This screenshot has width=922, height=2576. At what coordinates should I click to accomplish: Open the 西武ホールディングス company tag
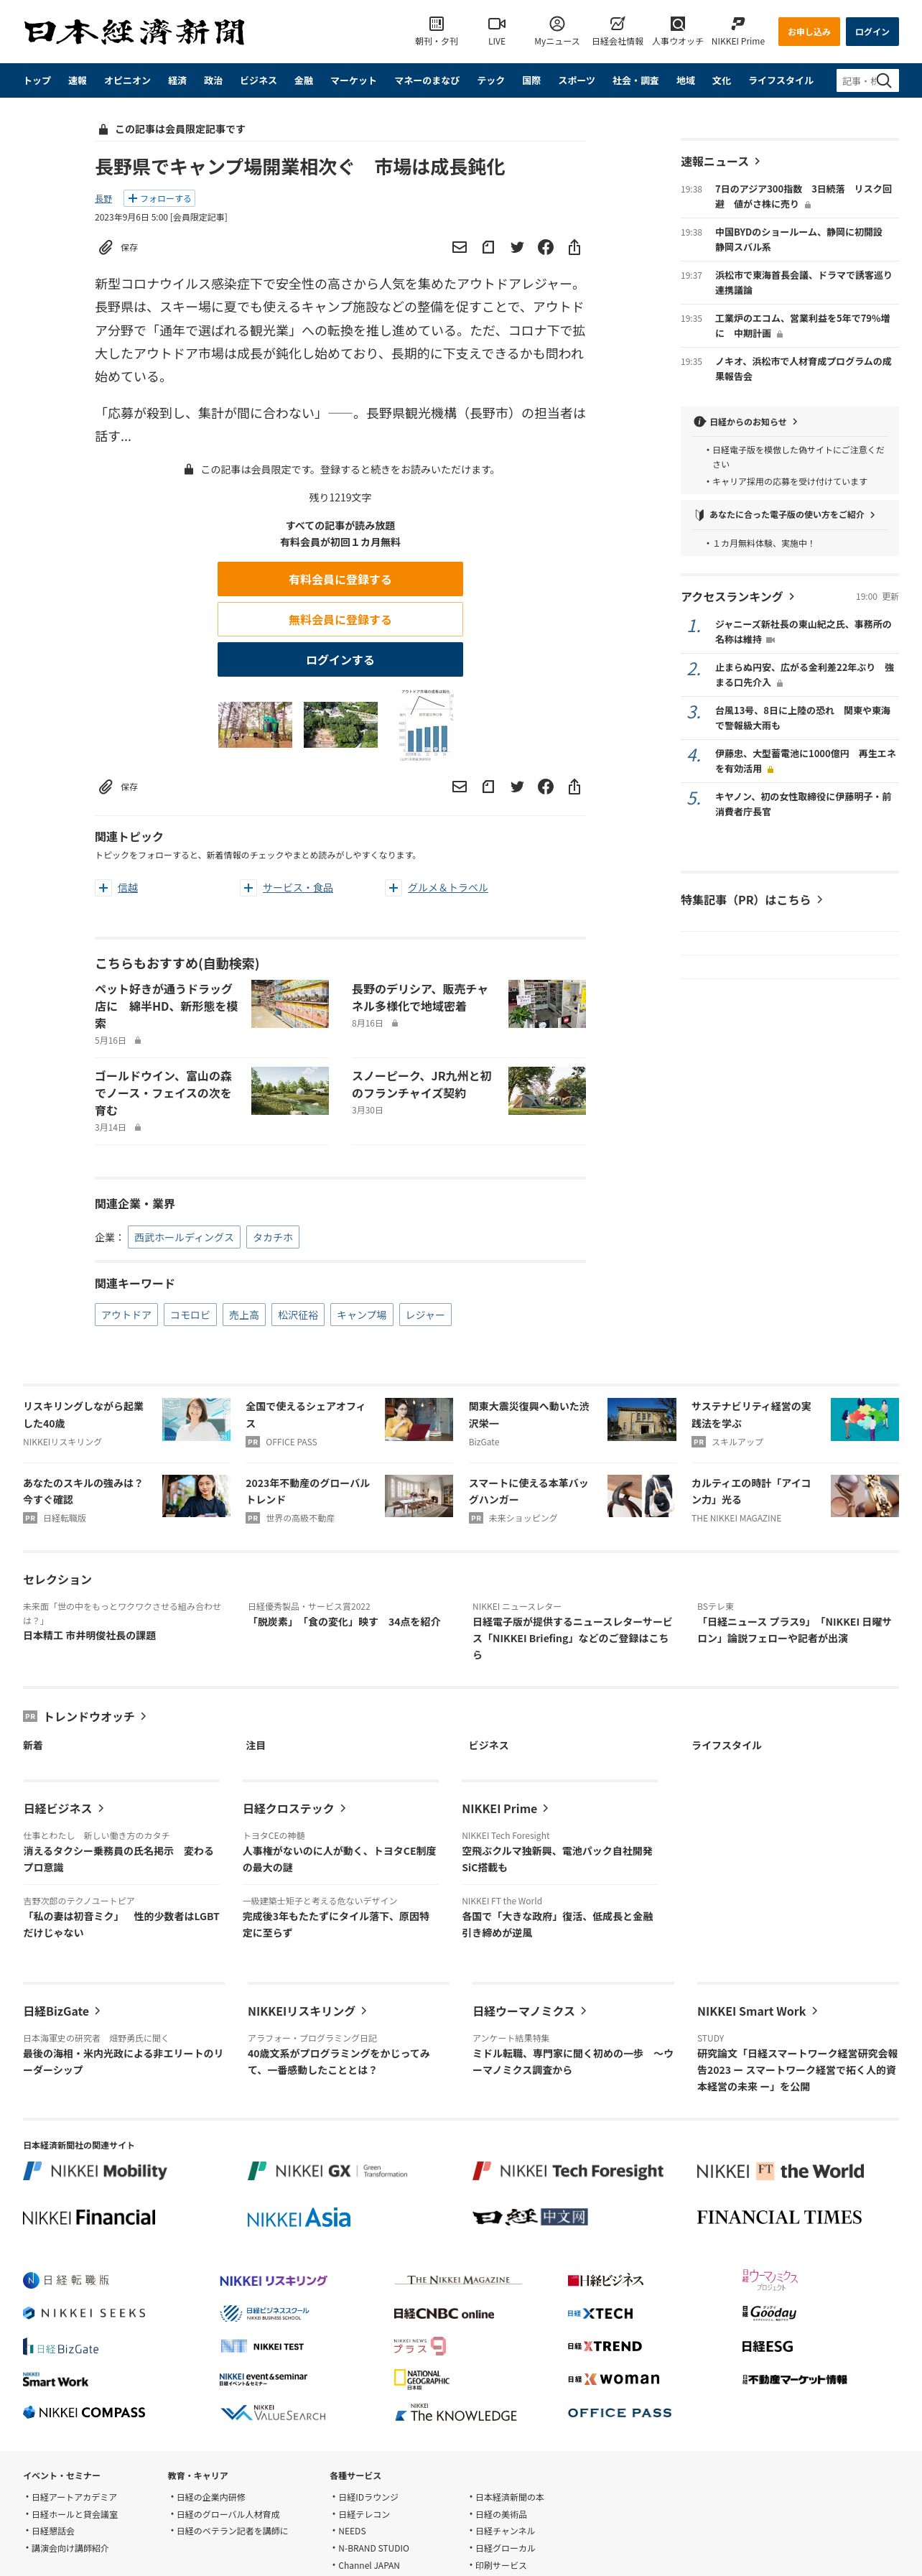(184, 1237)
